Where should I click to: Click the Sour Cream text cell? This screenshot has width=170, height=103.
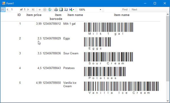pyautogui.click(x=71, y=53)
